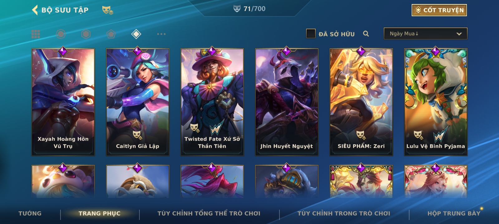Select the SIÊU PHẨM: Zeri skin card

pos(361,102)
